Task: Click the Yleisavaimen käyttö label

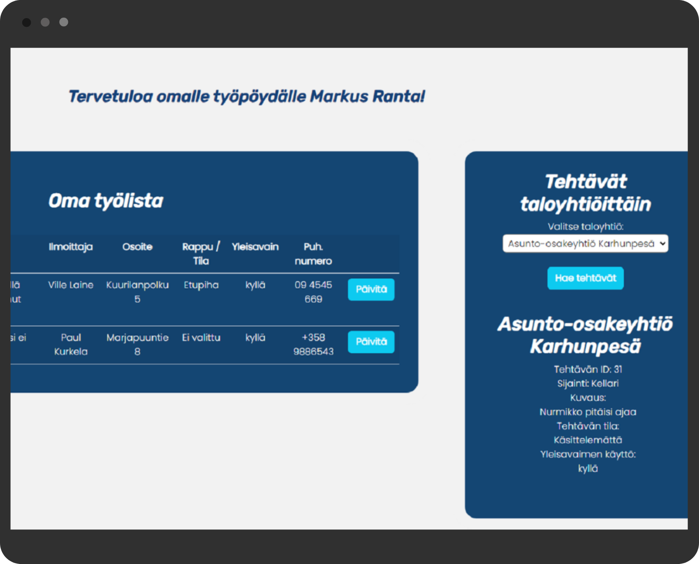Action: [x=588, y=454]
